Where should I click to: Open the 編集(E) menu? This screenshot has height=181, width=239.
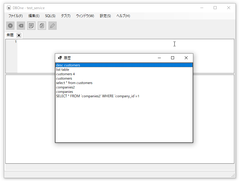[34, 16]
